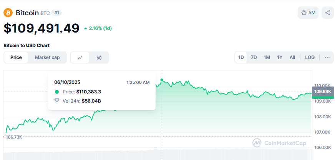This screenshot has width=335, height=160.
Task: Select the 7D time range
Action: click(x=254, y=57)
